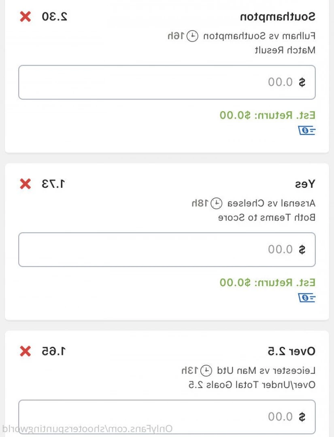Remove the Southampton selection with red X

(x=26, y=17)
